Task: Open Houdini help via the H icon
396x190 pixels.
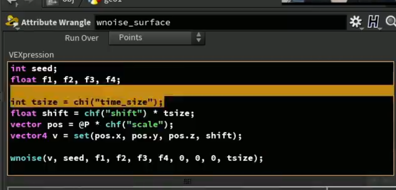Action: 373,22
